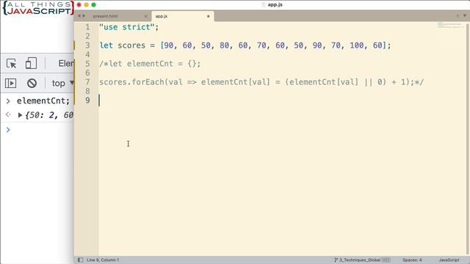Switch to the present.html tab

coord(105,16)
